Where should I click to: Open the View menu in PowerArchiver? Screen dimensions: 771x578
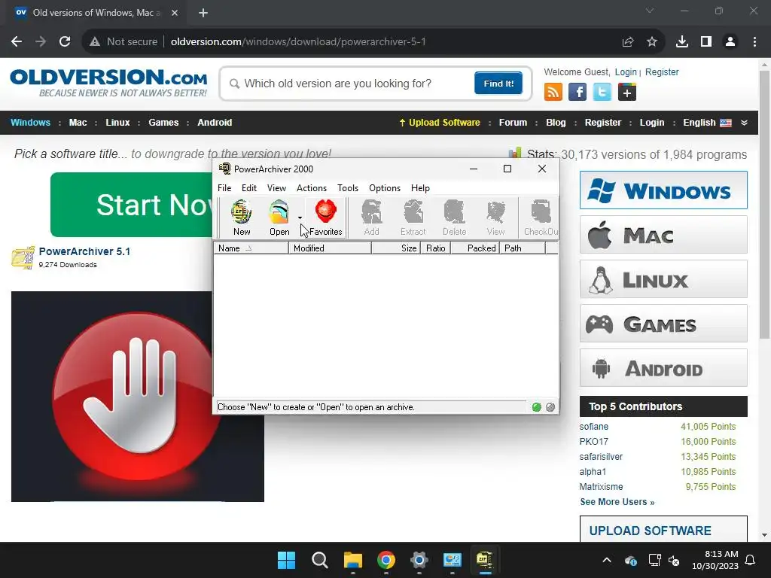[276, 187]
